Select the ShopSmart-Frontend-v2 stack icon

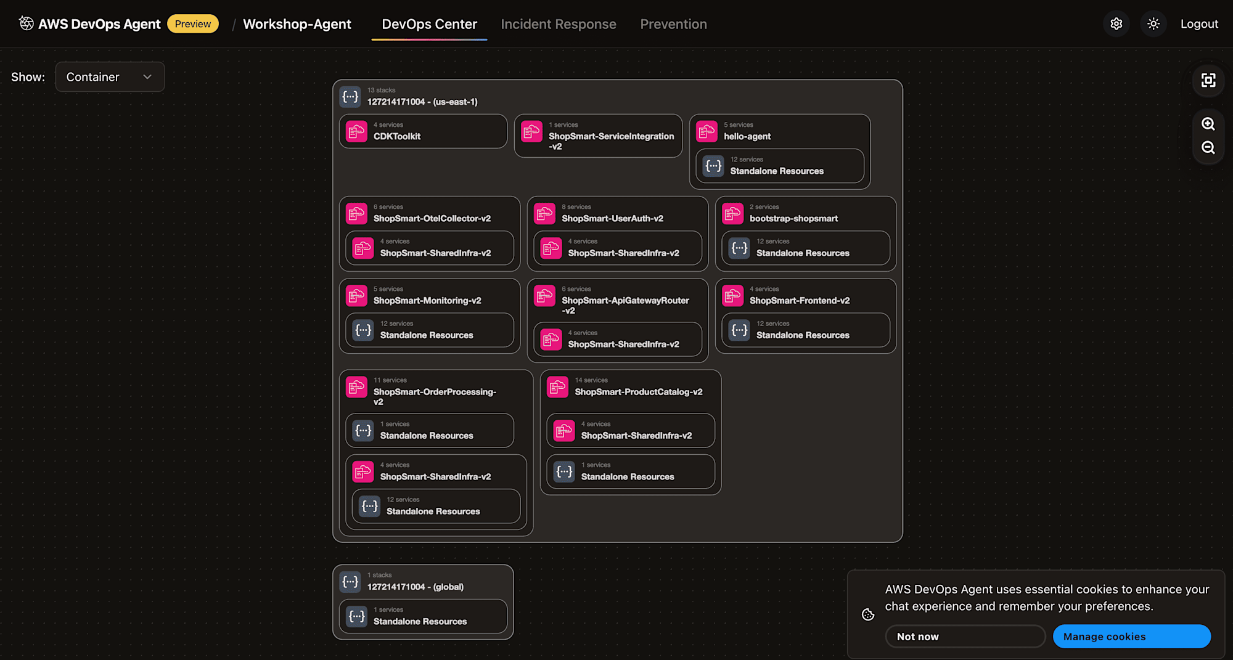pyautogui.click(x=732, y=295)
